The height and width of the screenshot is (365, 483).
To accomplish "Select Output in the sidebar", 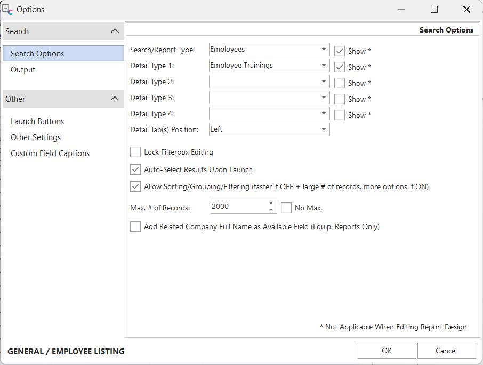I will (x=23, y=70).
